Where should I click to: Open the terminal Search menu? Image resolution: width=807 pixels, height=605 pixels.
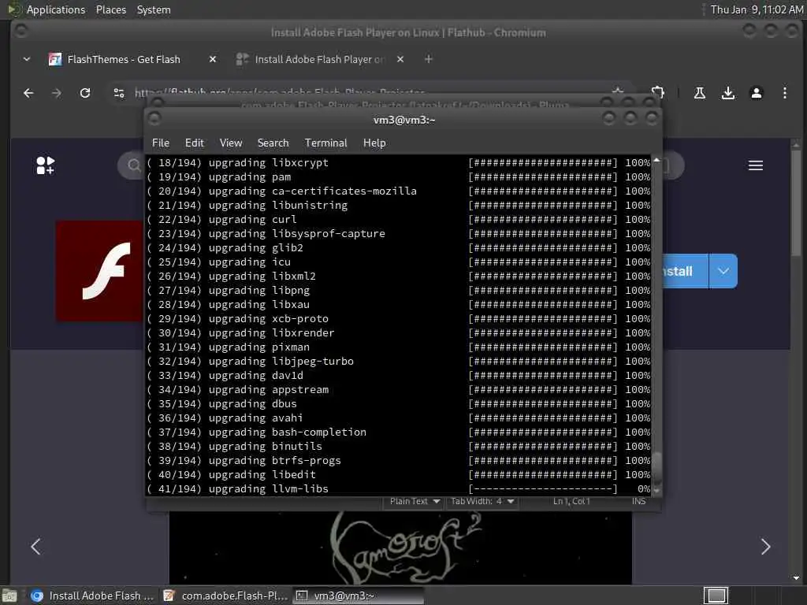[x=273, y=143]
